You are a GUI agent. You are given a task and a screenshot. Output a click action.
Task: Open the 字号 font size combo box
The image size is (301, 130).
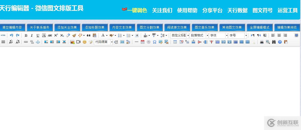click(238, 36)
